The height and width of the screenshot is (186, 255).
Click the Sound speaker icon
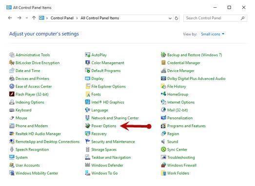point(163,142)
